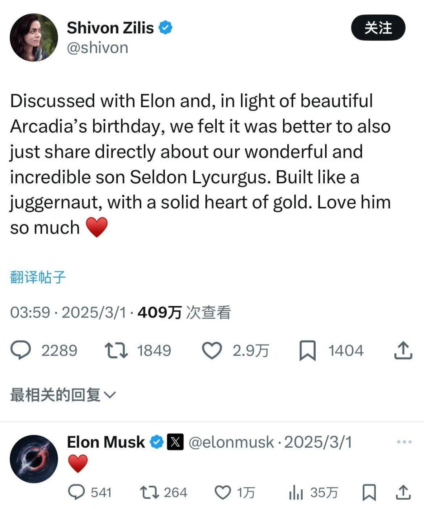424x509 pixels.
Task: Repost Shivon Zilis's post
Action: tap(116, 350)
